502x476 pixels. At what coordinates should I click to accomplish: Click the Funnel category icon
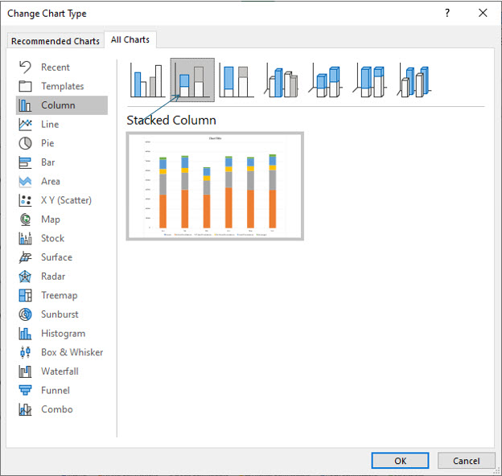pyautogui.click(x=25, y=390)
